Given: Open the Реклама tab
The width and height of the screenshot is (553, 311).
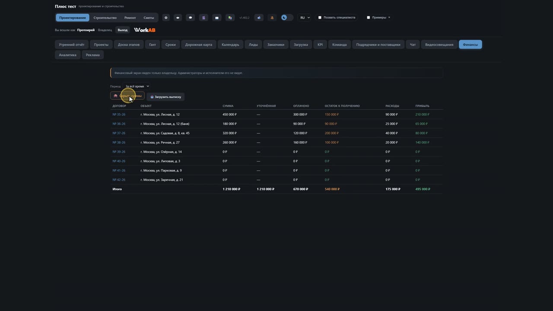Looking at the screenshot, I should click(93, 55).
